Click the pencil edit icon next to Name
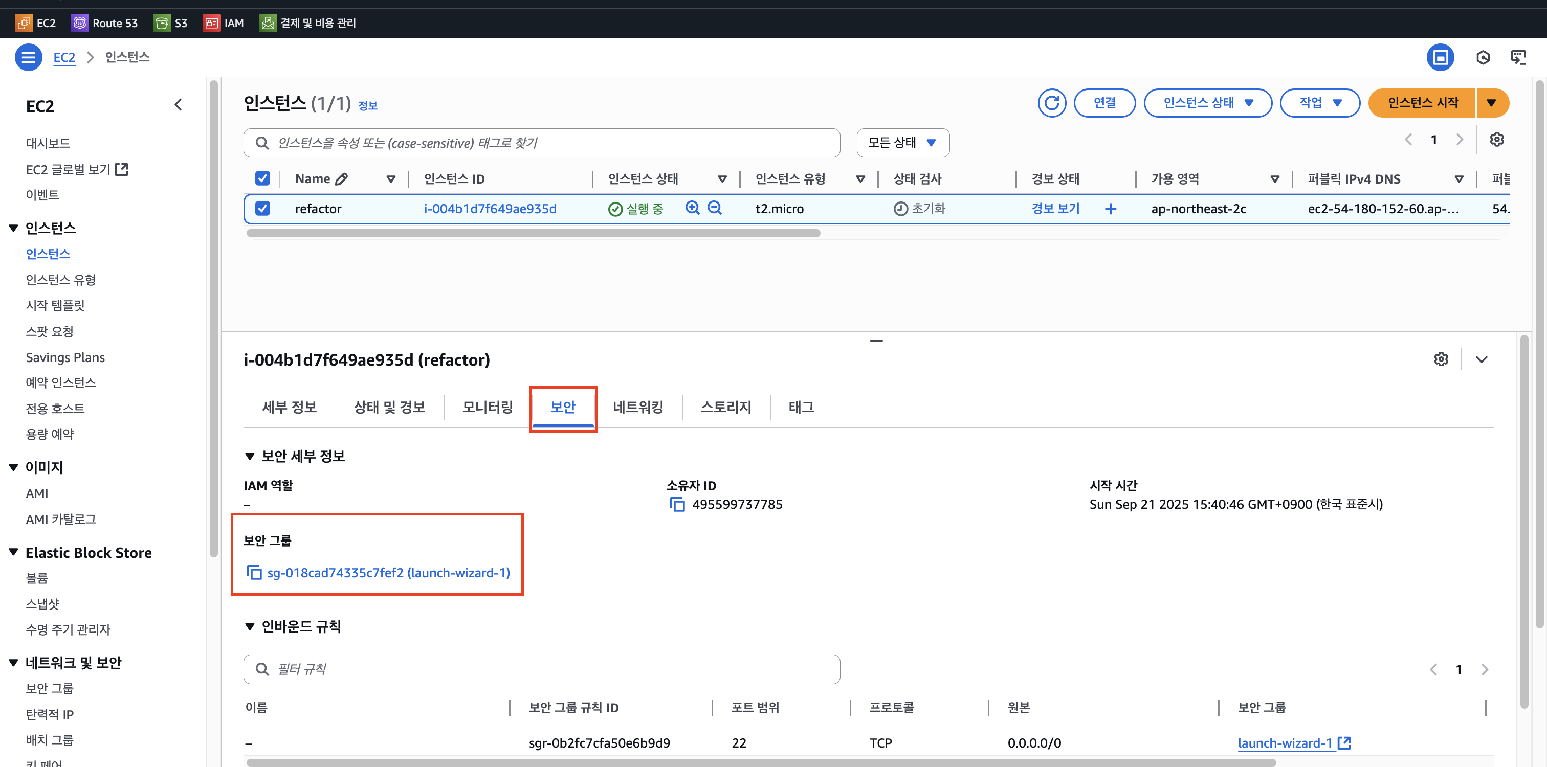This screenshot has height=767, width=1547. 342,179
